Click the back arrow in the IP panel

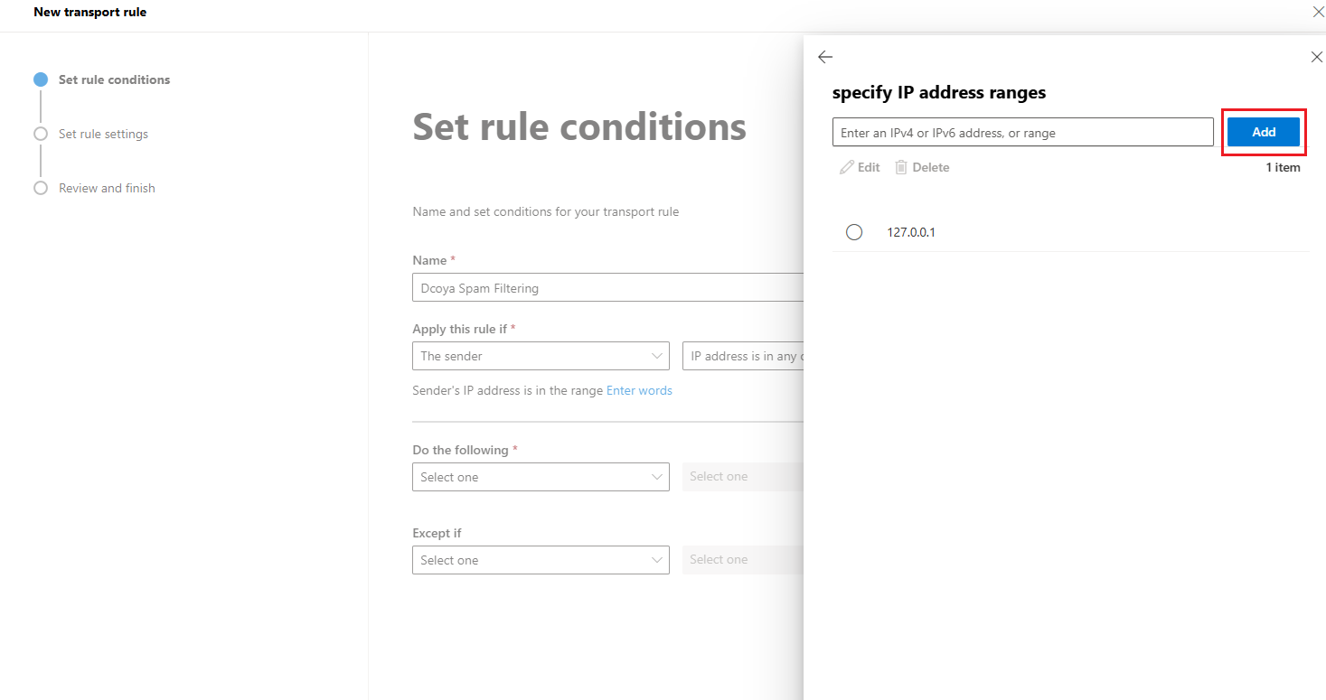pos(824,57)
